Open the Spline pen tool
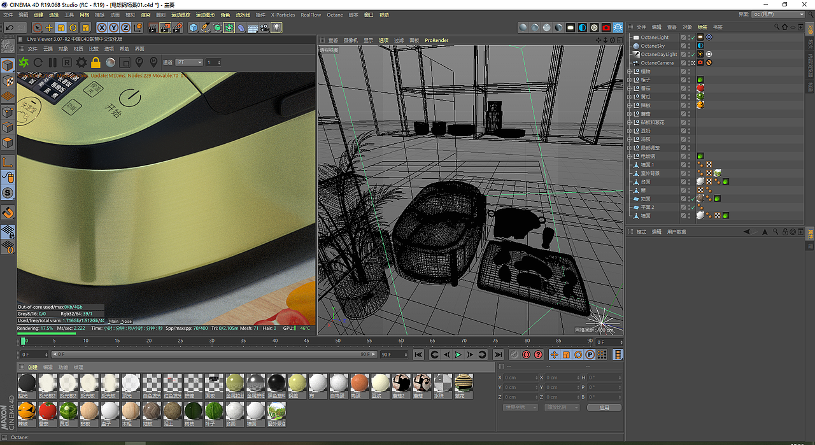The width and height of the screenshot is (815, 445). 206,27
